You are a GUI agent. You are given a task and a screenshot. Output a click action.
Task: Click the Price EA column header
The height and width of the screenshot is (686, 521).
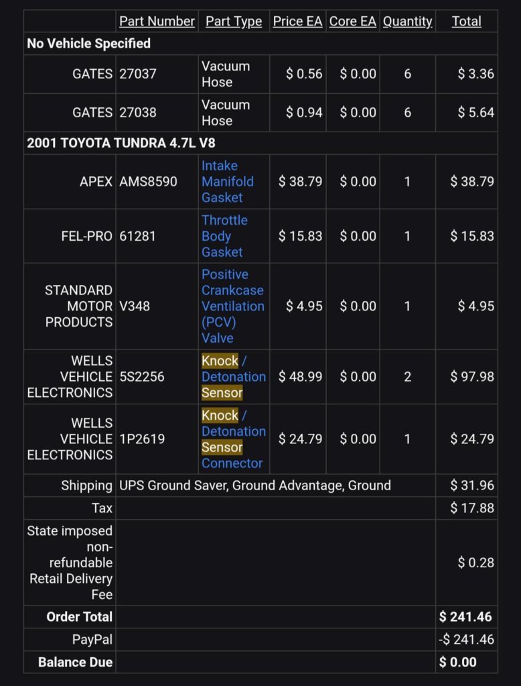297,21
